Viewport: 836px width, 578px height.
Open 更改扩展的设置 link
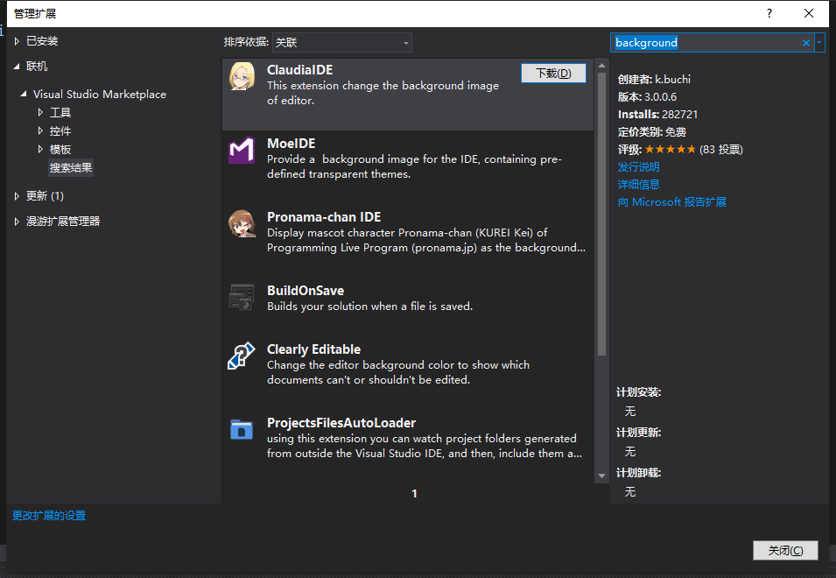49,516
